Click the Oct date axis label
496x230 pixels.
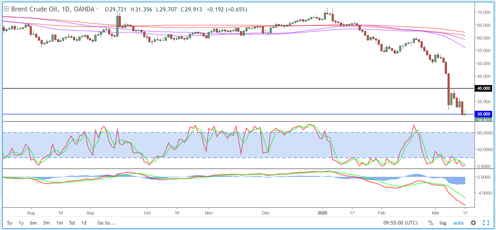point(147,213)
